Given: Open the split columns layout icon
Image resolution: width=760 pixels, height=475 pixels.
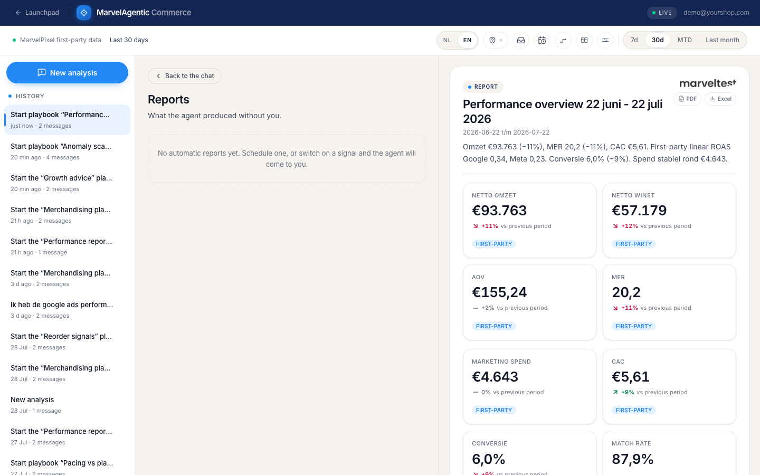Looking at the screenshot, I should pos(584,40).
